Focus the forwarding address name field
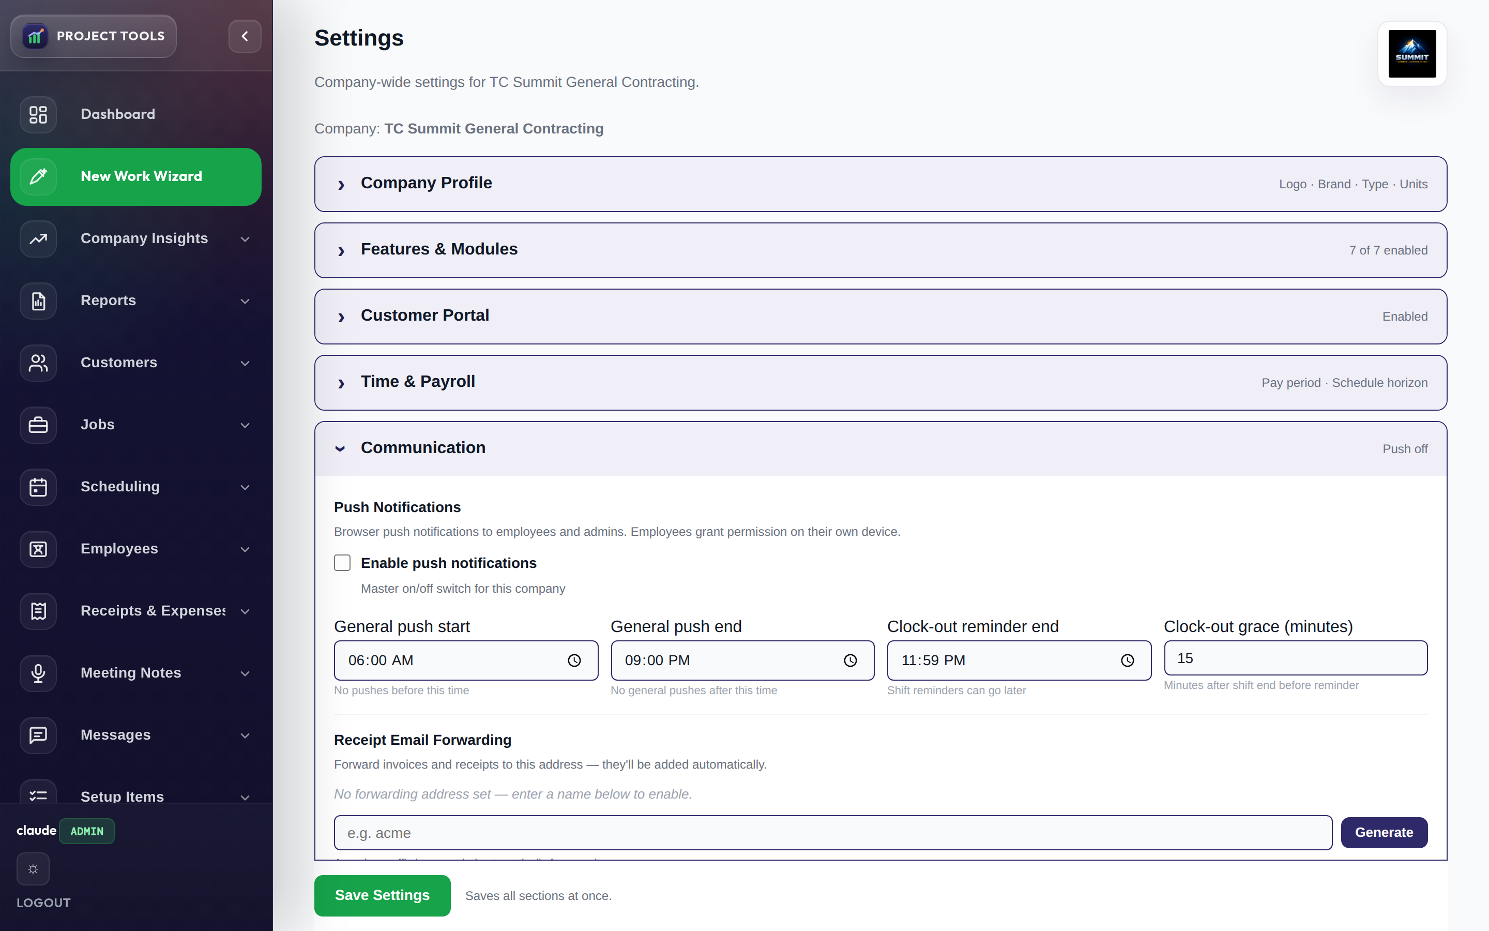Image resolution: width=1489 pixels, height=931 pixels. click(832, 833)
